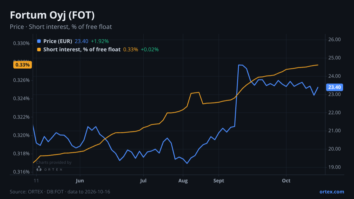Click the orange 0.33% left axis marker
Viewport: 354px width, 199px height.
[x=22, y=65]
